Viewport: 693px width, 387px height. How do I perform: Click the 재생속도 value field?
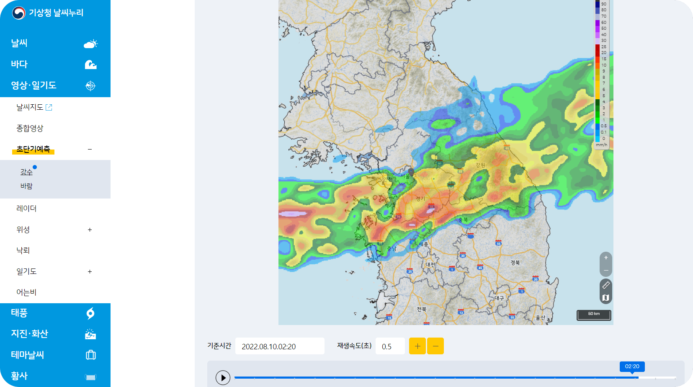click(390, 346)
